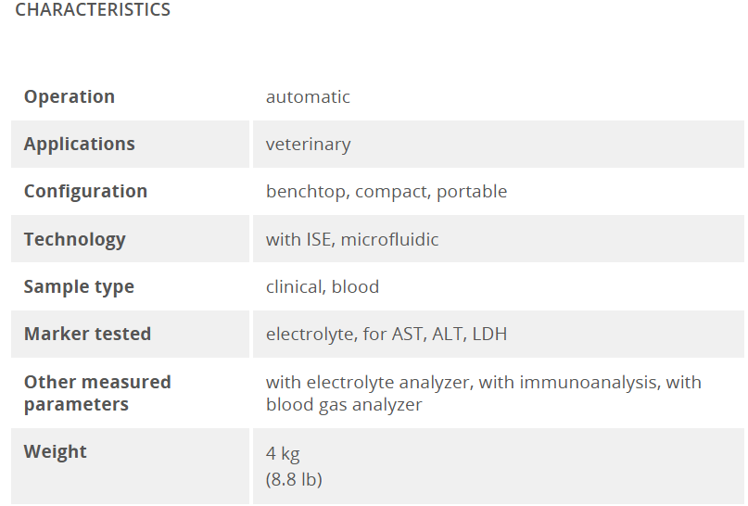748x506 pixels.
Task: Select the Marker tested row label
Action: [x=88, y=334]
